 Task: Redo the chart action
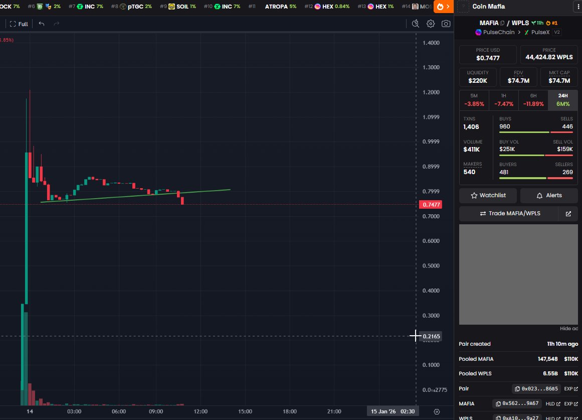click(57, 24)
